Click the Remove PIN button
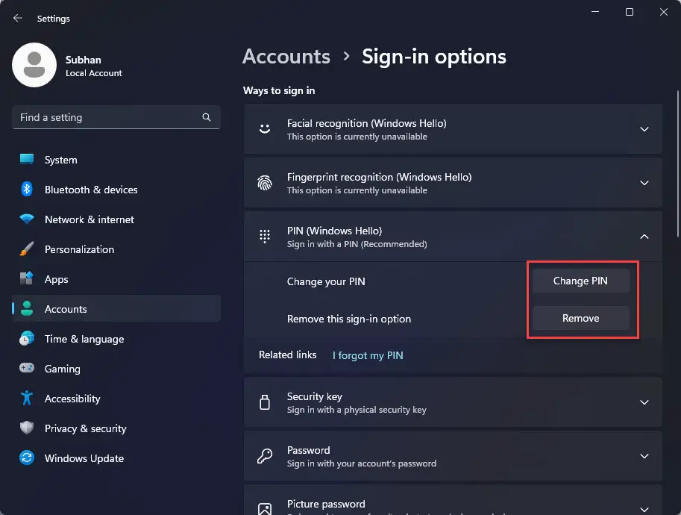Screen dimensions: 681x515 tap(580, 318)
